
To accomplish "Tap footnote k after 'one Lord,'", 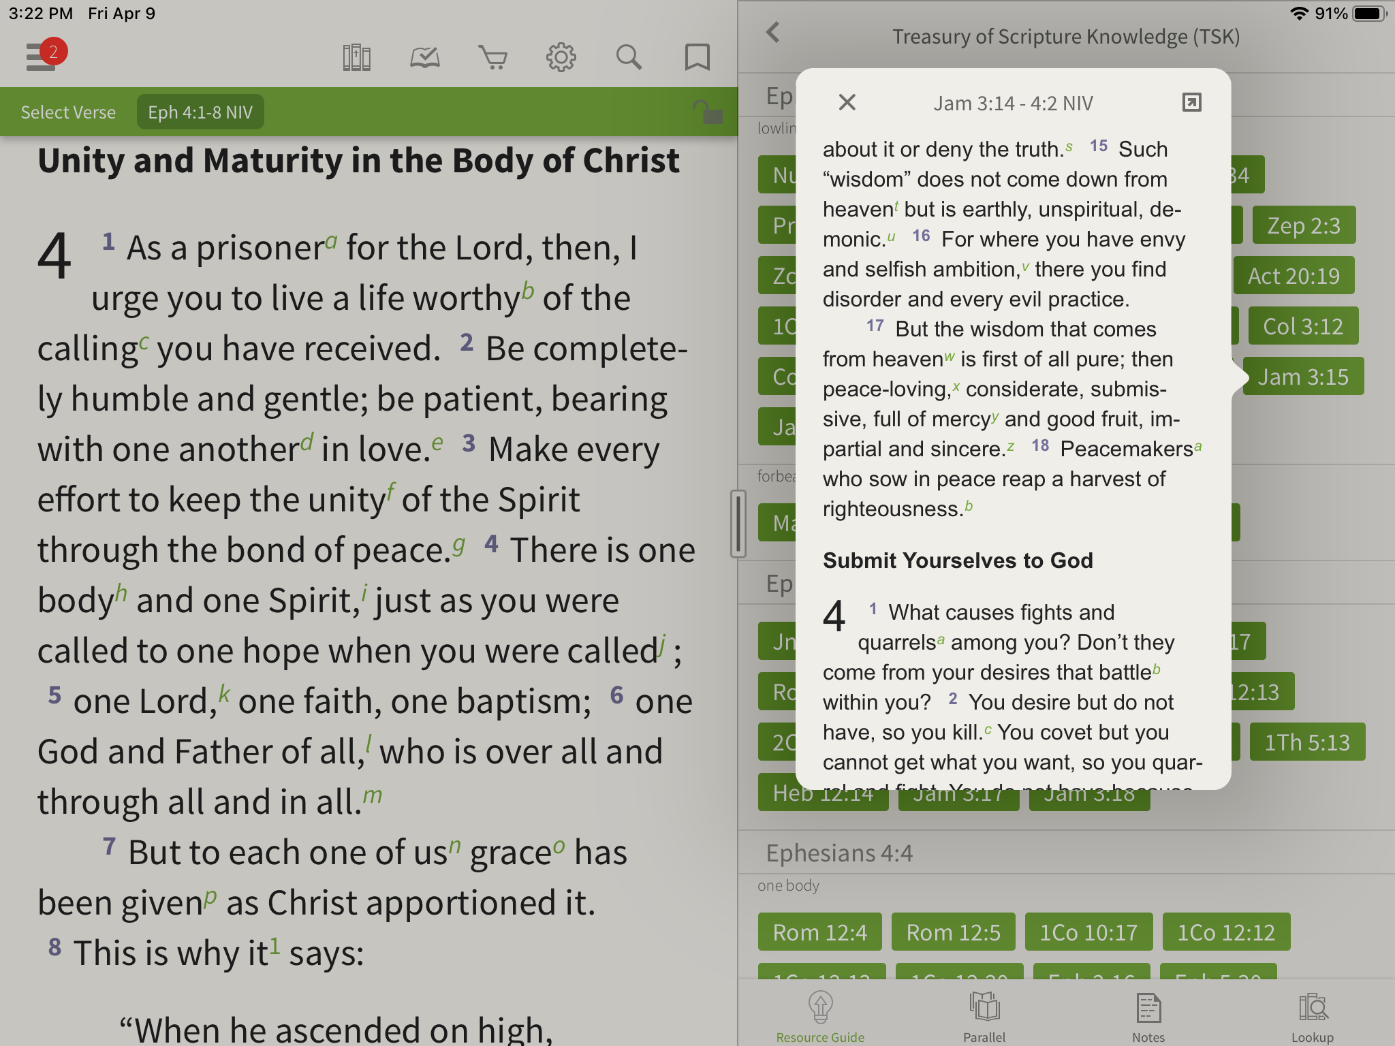I will 224,693.
